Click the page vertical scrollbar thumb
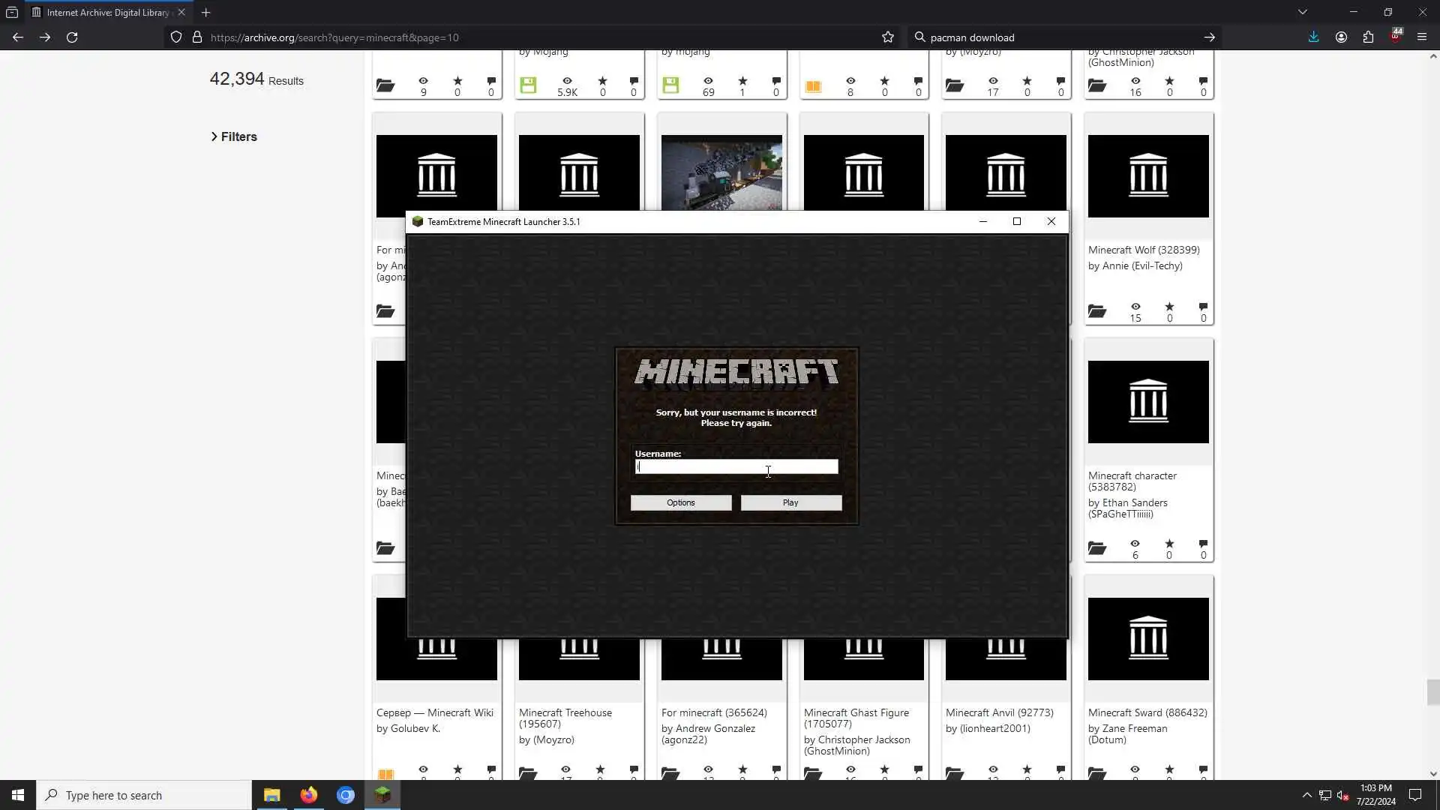The width and height of the screenshot is (1440, 810). [1432, 691]
